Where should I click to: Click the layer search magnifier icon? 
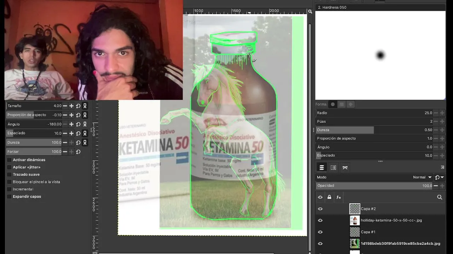point(440,197)
